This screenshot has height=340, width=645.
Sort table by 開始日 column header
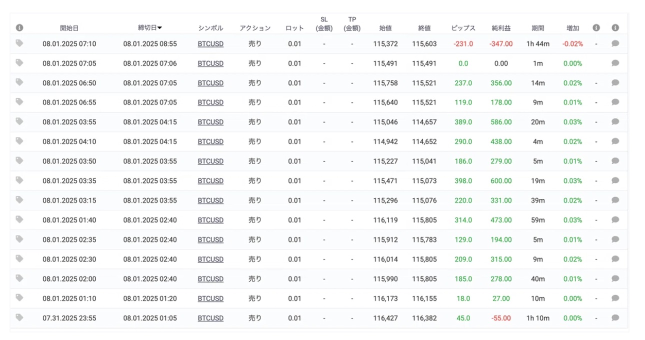pyautogui.click(x=69, y=28)
